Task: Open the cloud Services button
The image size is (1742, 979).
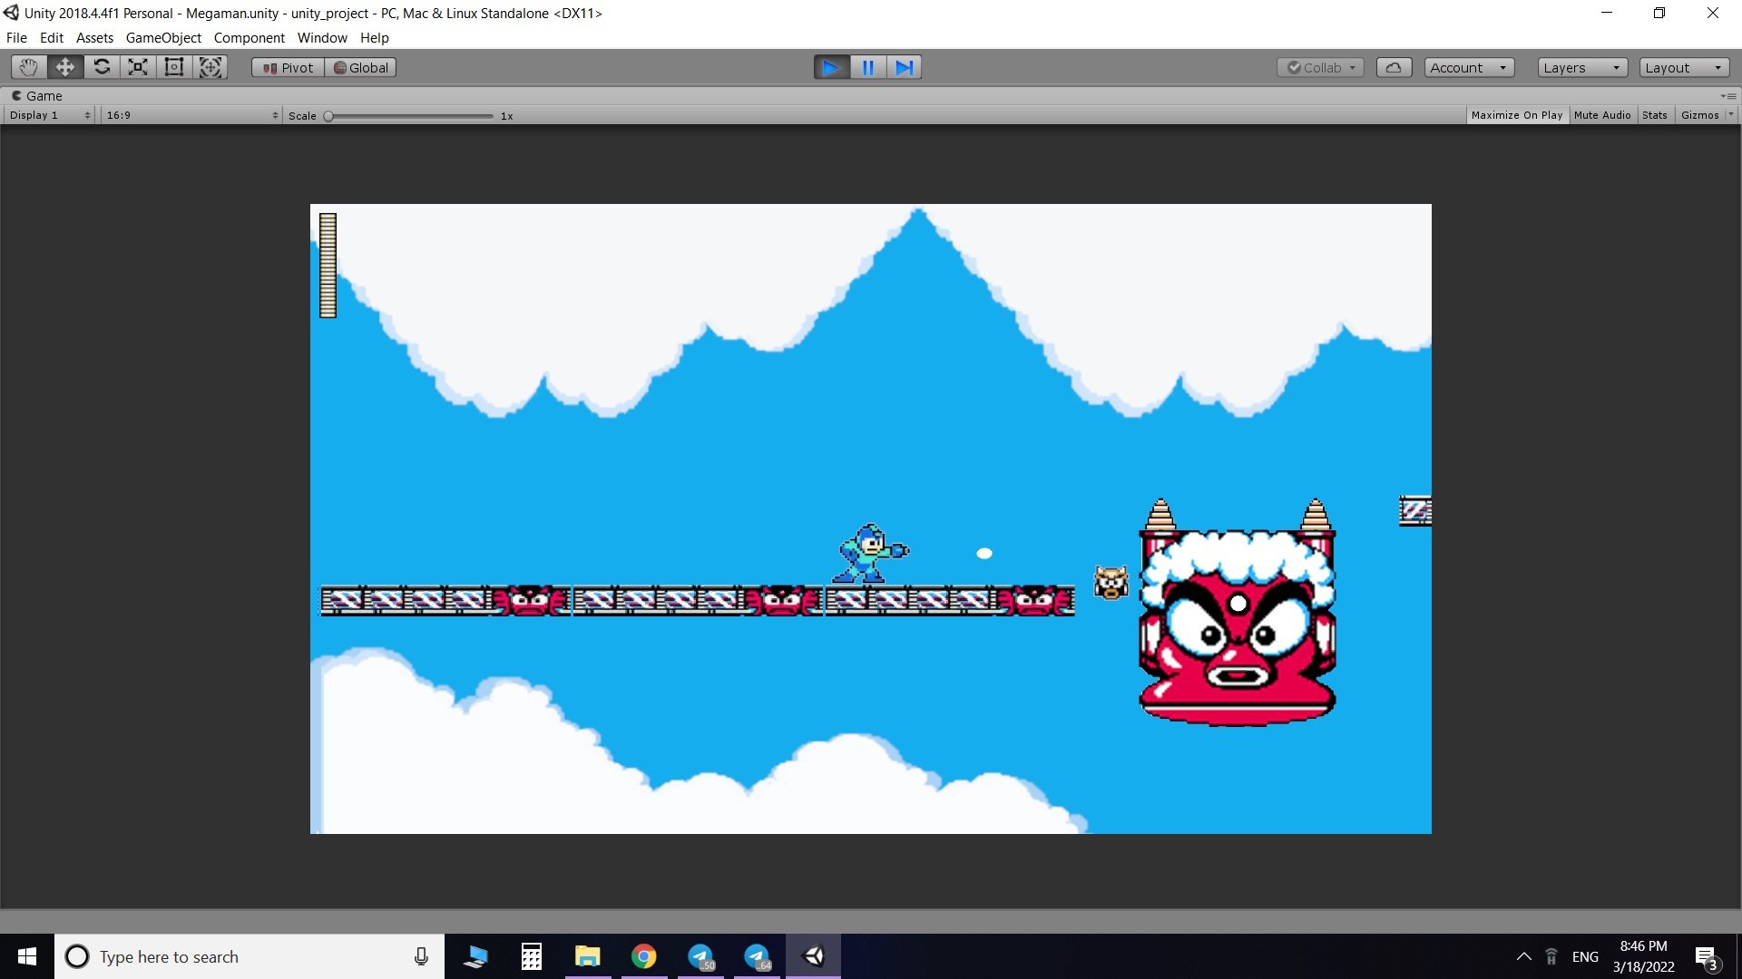Action: 1394,68
